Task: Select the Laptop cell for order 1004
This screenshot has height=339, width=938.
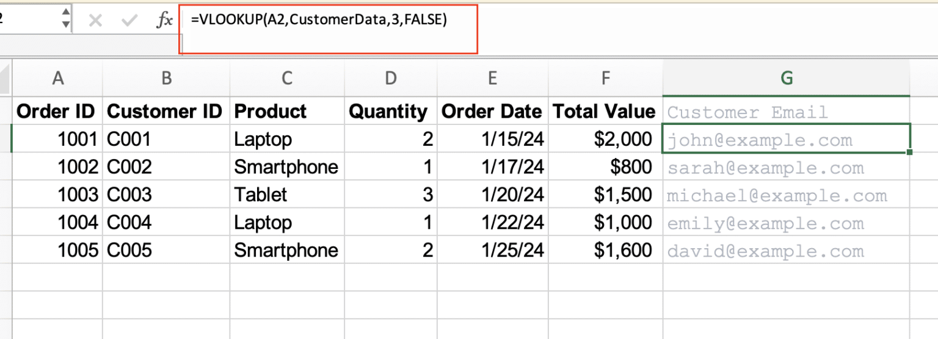Action: click(x=287, y=222)
